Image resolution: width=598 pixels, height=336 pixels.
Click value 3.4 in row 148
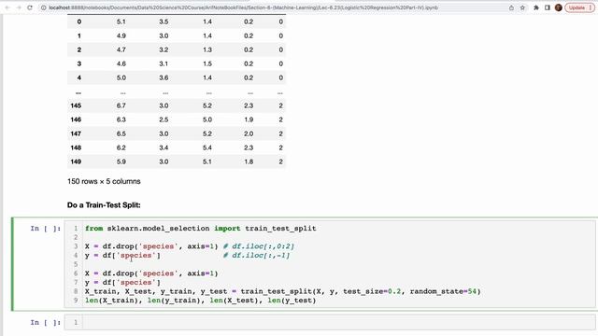coord(164,147)
